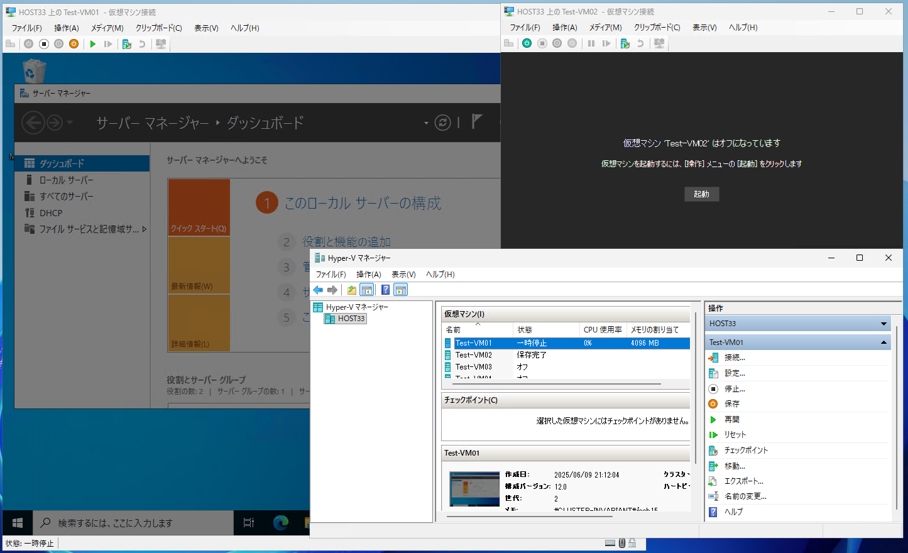Screen dimensions: 908x553
Task: Start Test-VM02 with the green power icon
Action: pyautogui.click(x=527, y=43)
